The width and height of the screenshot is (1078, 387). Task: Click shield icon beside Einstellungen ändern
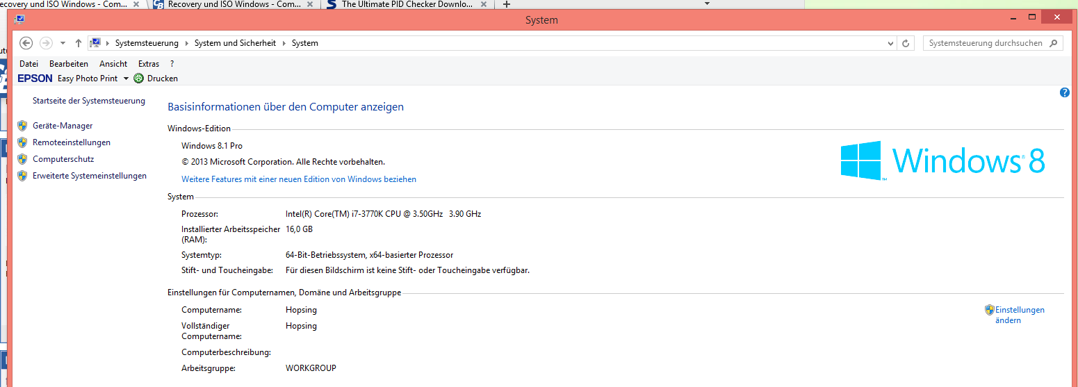pos(990,310)
